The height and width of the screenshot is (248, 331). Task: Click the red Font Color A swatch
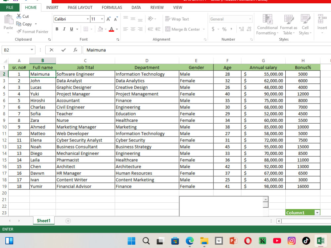[x=112, y=29]
